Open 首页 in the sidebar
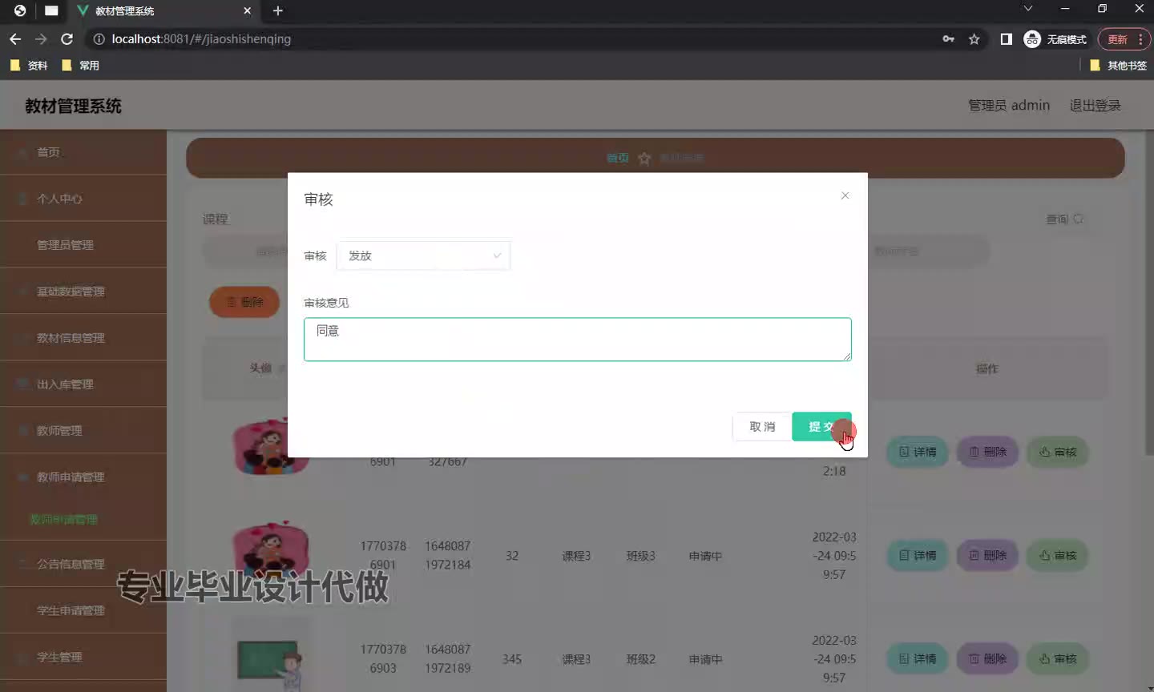This screenshot has height=692, width=1154. click(x=83, y=152)
